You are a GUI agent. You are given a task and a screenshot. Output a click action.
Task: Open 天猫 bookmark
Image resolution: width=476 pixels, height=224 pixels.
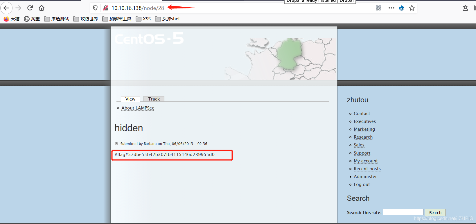click(12, 19)
